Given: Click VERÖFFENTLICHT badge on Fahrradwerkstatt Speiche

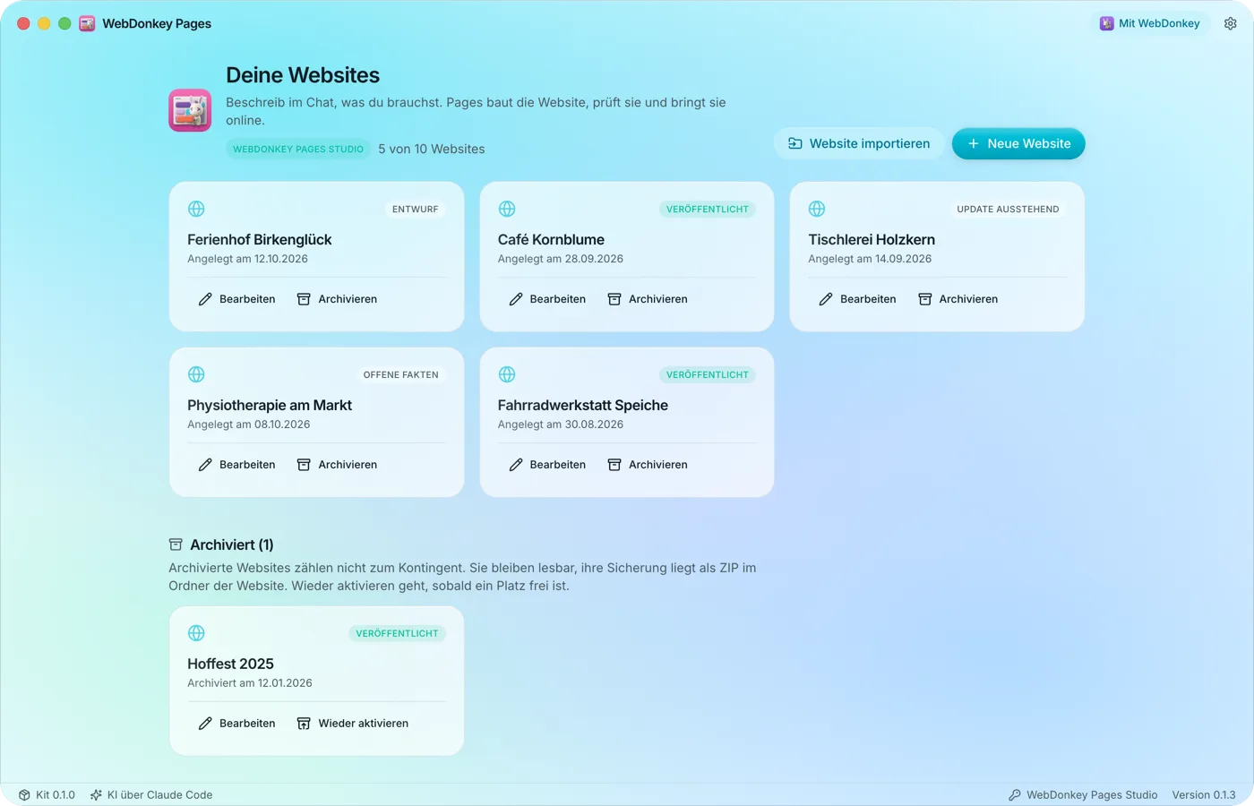Looking at the screenshot, I should coord(708,375).
